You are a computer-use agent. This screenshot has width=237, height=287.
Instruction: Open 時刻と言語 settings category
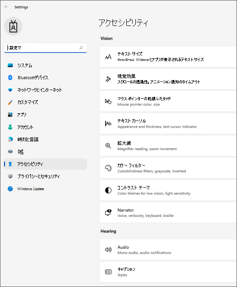[x=45, y=139]
